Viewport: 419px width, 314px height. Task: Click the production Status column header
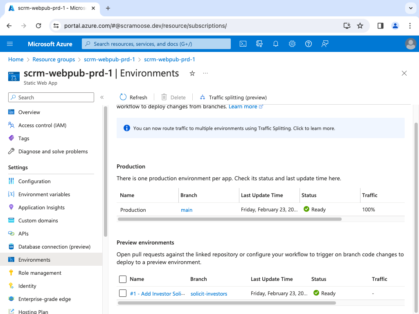309,195
